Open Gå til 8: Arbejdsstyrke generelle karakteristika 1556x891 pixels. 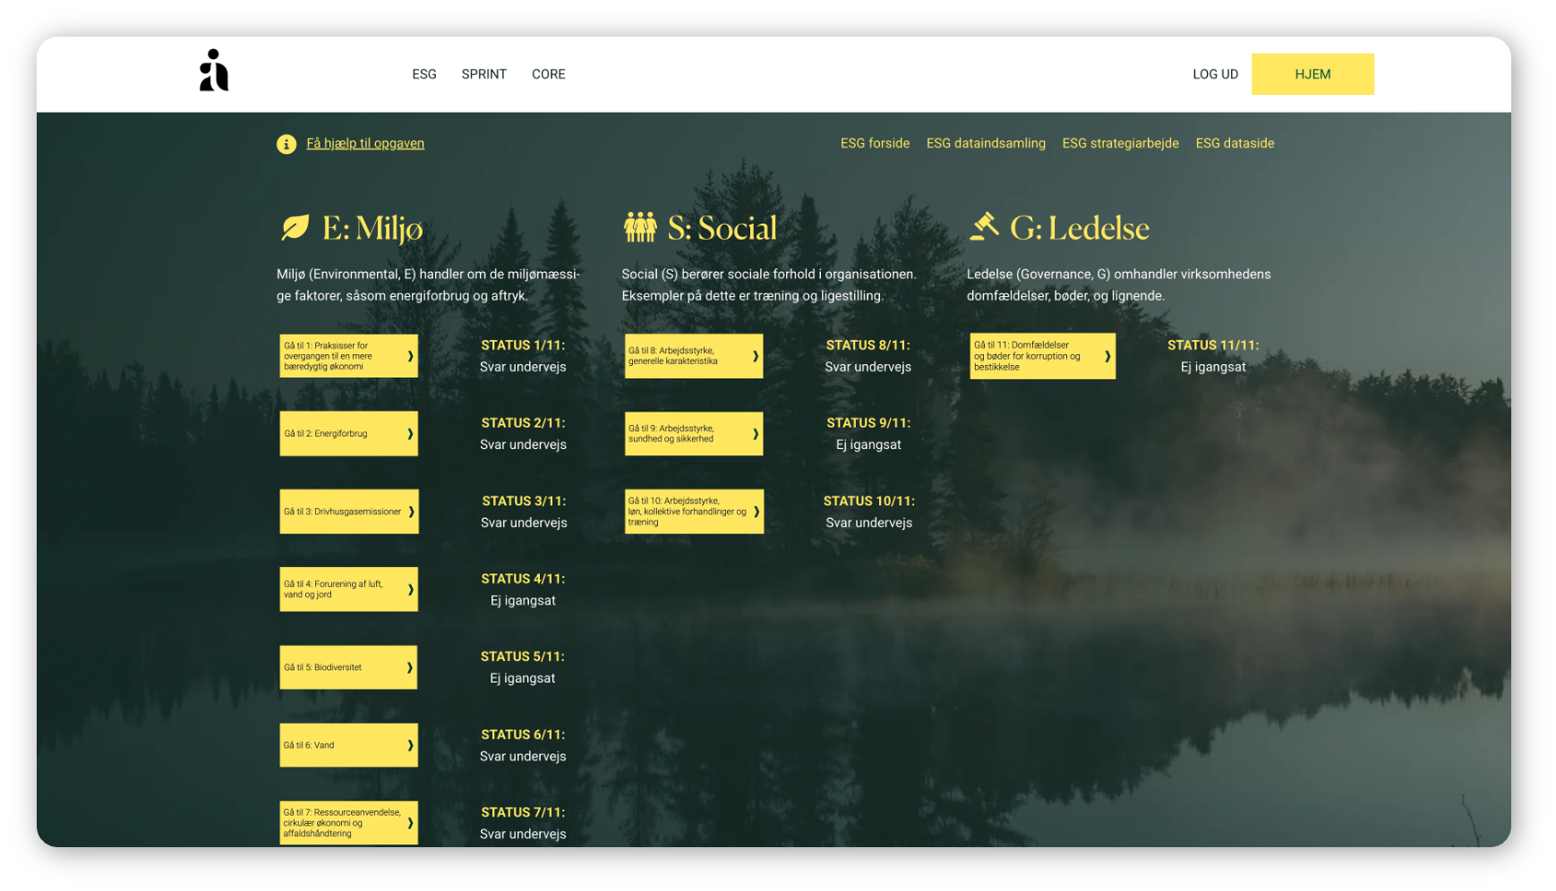pyautogui.click(x=694, y=356)
